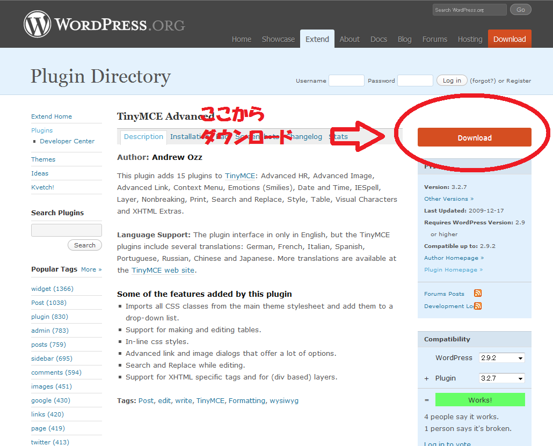Open the Forums Posts link
Image resolution: width=553 pixels, height=446 pixels.
point(444,294)
